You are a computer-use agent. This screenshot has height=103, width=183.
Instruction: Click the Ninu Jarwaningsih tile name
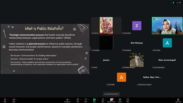pyautogui.click(x=167, y=60)
